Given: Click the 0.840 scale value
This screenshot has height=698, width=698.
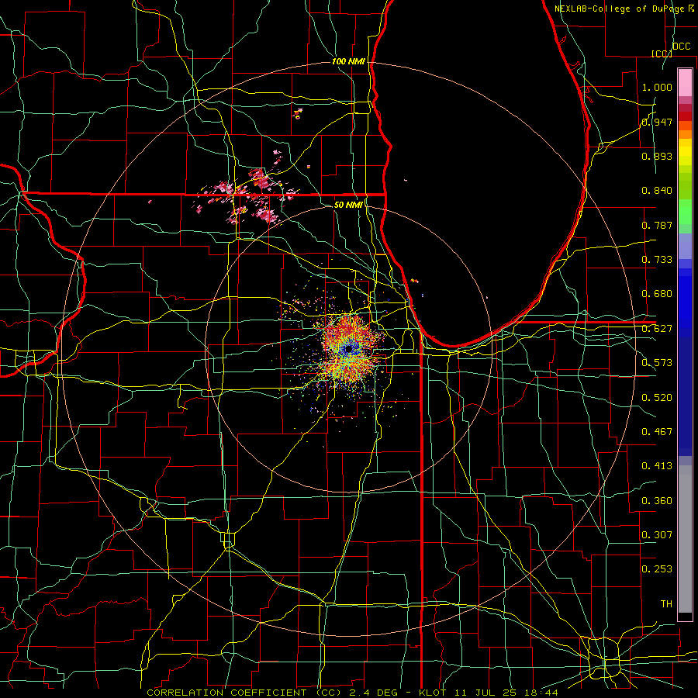Looking at the screenshot, I should pyautogui.click(x=657, y=191).
